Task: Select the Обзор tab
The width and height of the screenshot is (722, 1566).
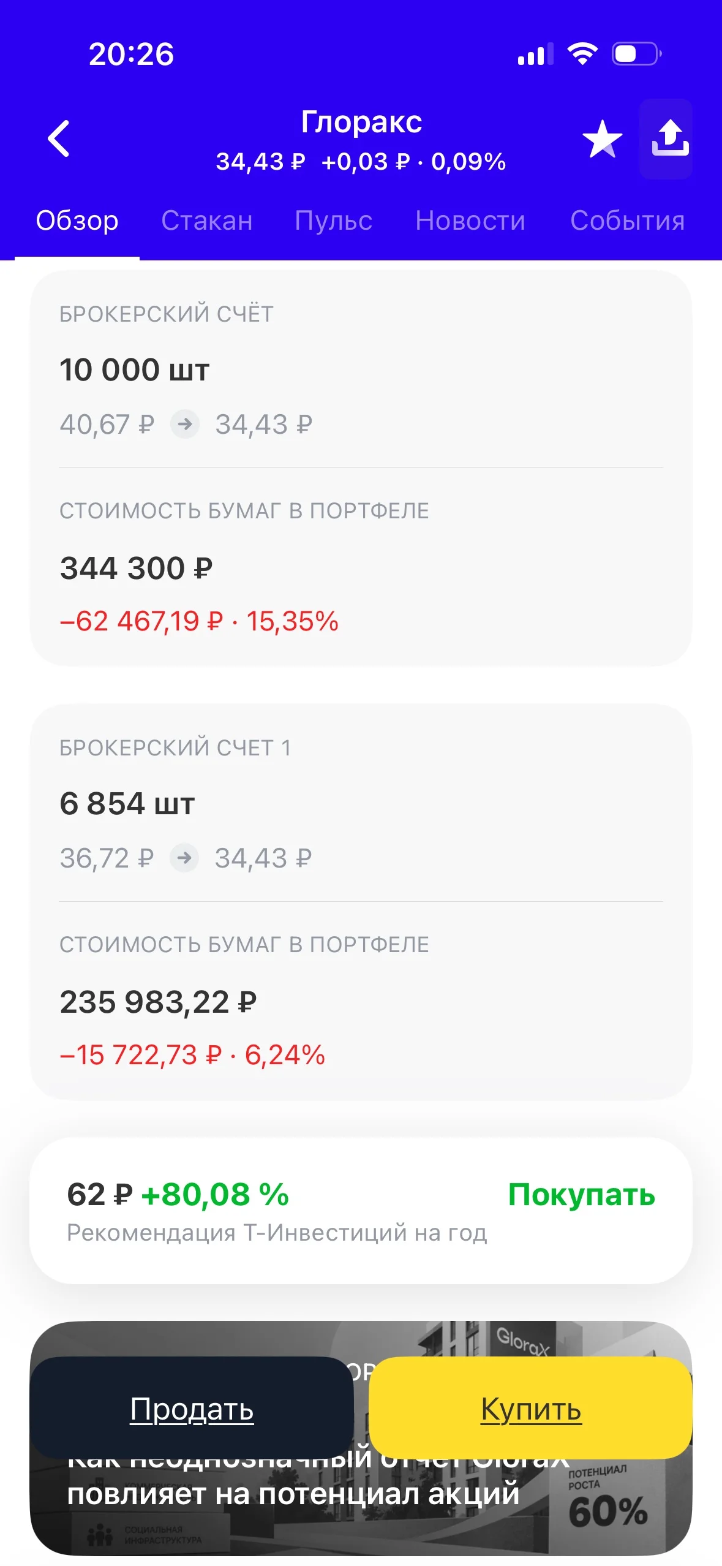Action: click(77, 221)
